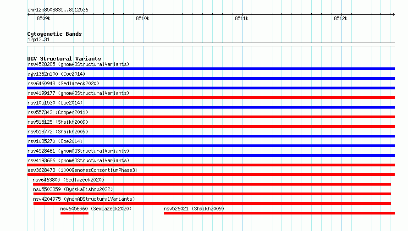Click the red bar under nsv5503359

[x=212, y=194]
